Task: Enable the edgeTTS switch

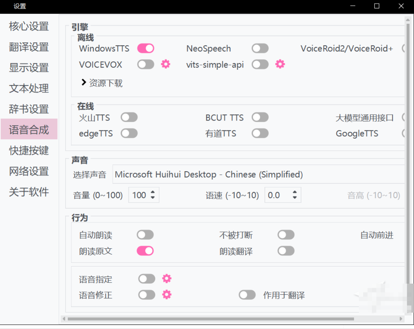Action: pos(129,133)
